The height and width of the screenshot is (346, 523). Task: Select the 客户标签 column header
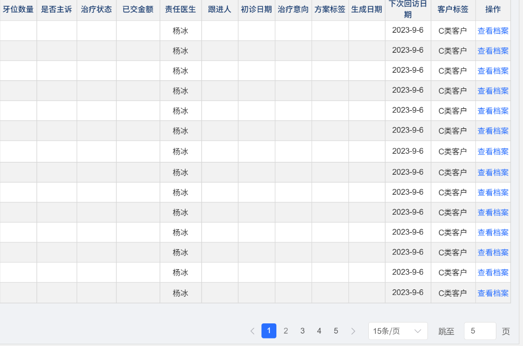click(453, 9)
